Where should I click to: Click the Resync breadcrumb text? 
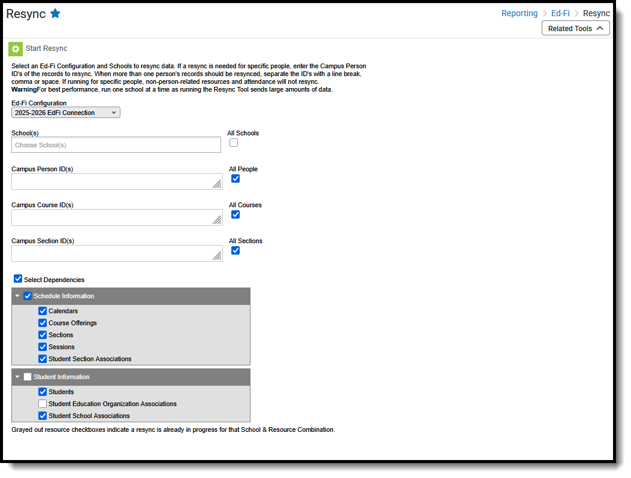point(596,13)
